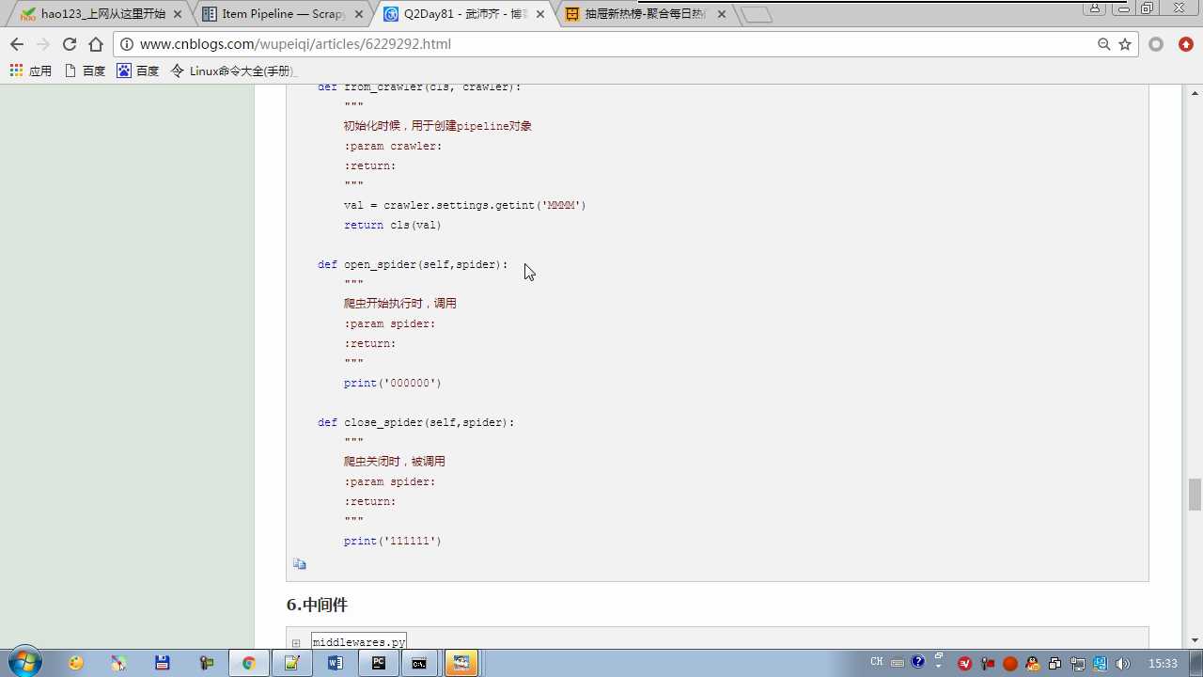Click the gray circle extension icon
Image resolution: width=1203 pixels, height=677 pixels.
(1157, 44)
